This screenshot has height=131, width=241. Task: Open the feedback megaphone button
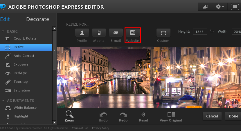(205, 7)
